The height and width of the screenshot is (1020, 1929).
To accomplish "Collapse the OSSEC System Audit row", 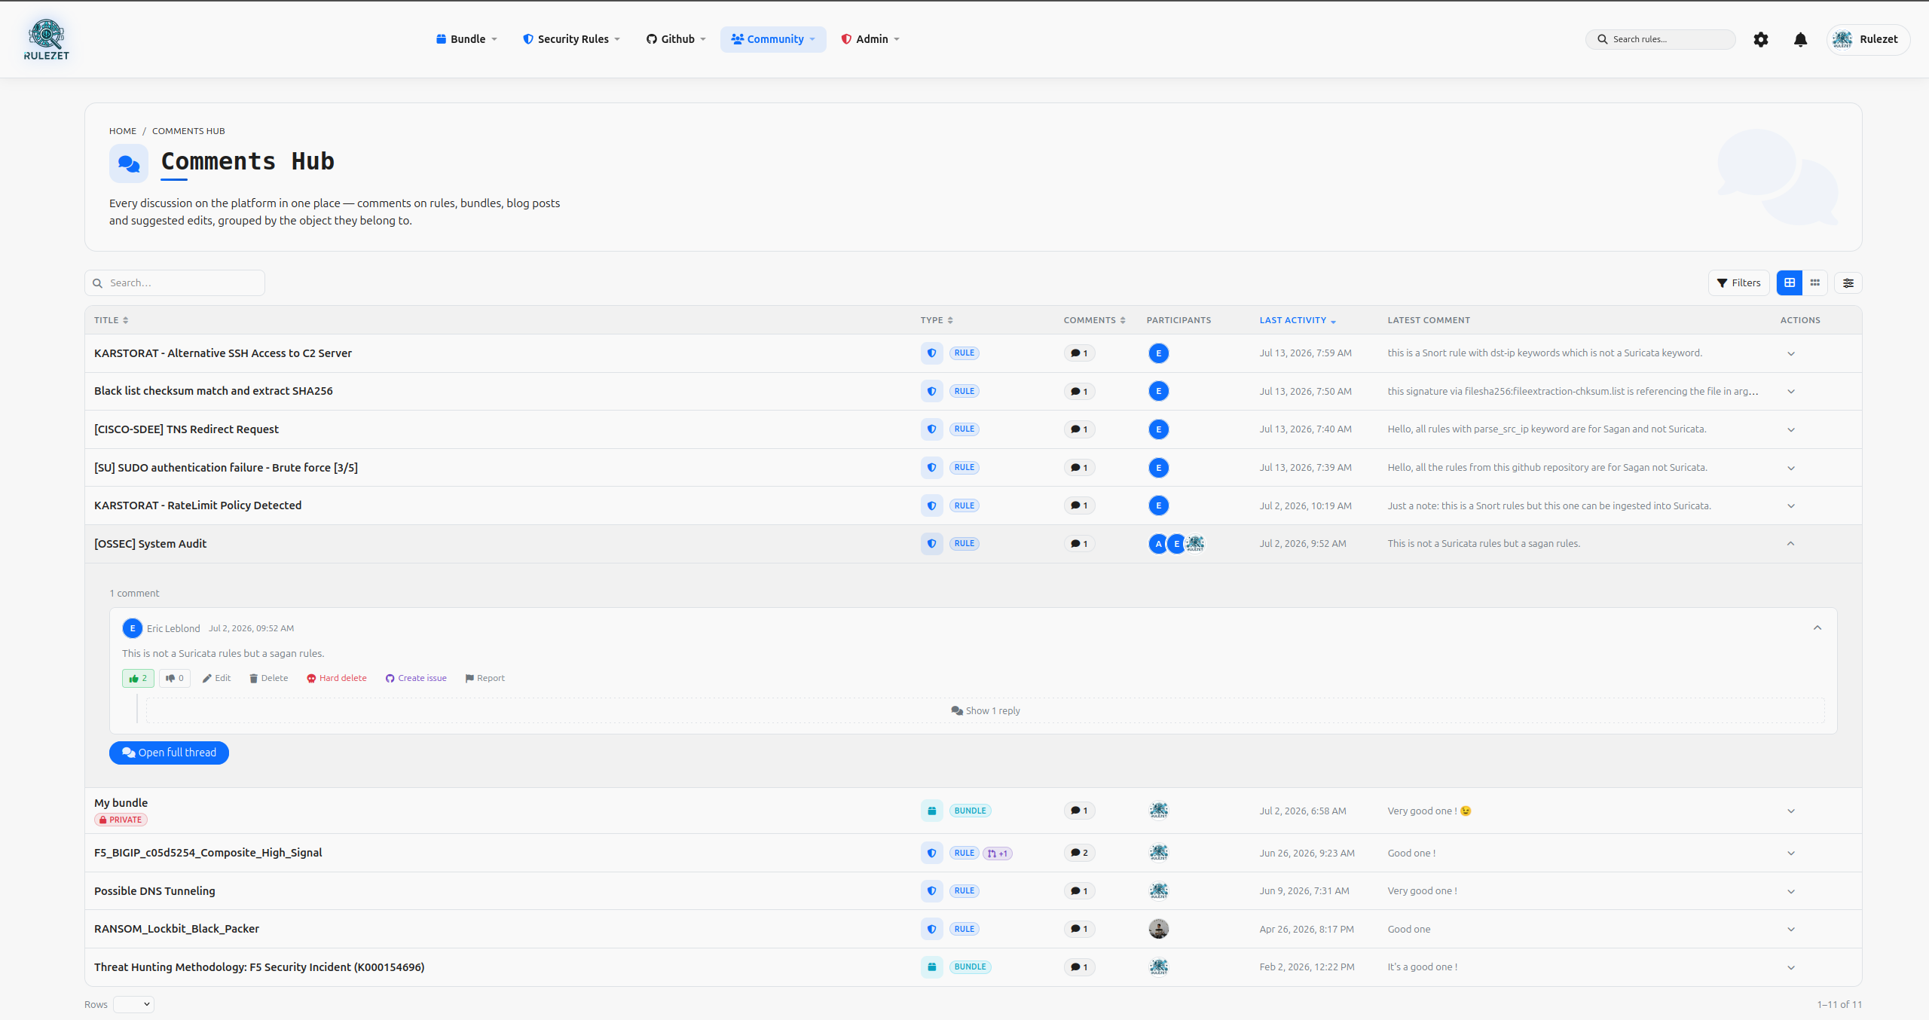I will pos(1791,544).
